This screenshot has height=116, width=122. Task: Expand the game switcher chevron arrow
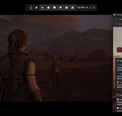coord(32,8)
